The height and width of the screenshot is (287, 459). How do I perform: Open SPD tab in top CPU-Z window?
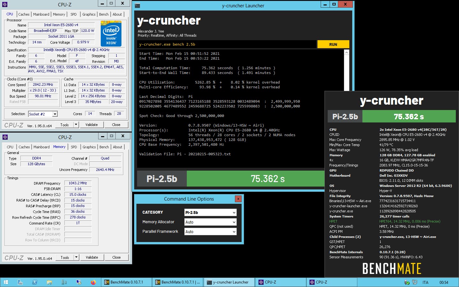pos(74,14)
